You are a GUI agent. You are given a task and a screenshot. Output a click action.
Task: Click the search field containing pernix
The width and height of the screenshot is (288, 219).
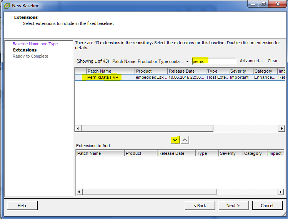tap(214, 61)
